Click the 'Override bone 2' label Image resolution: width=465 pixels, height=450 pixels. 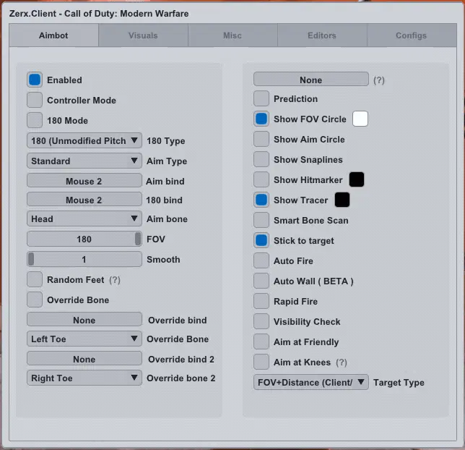pos(181,378)
